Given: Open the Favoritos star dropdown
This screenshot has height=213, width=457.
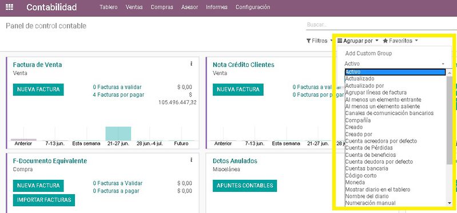Looking at the screenshot, I should pyautogui.click(x=400, y=41).
